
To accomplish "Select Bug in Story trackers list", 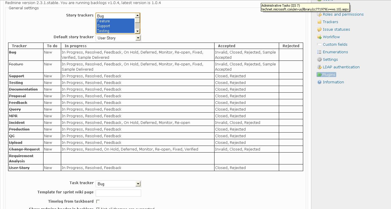I will point(115,16).
